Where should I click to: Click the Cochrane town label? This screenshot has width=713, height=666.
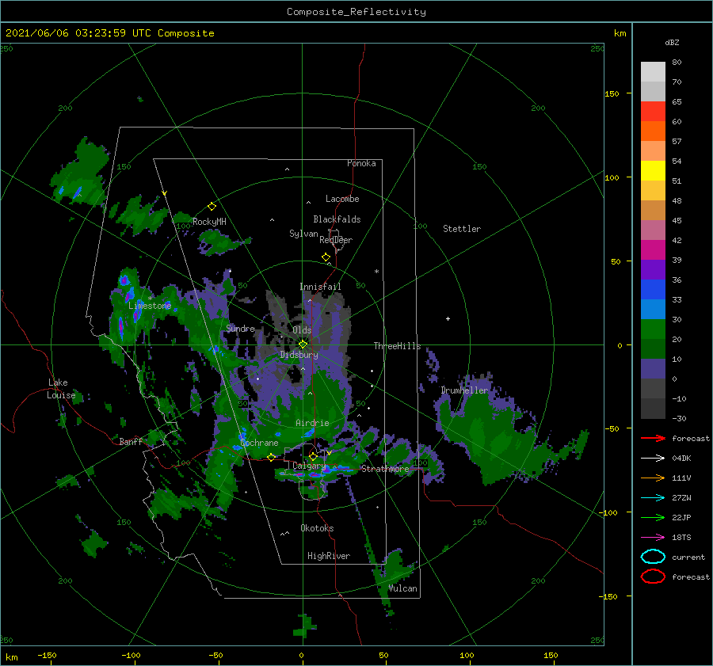click(259, 443)
